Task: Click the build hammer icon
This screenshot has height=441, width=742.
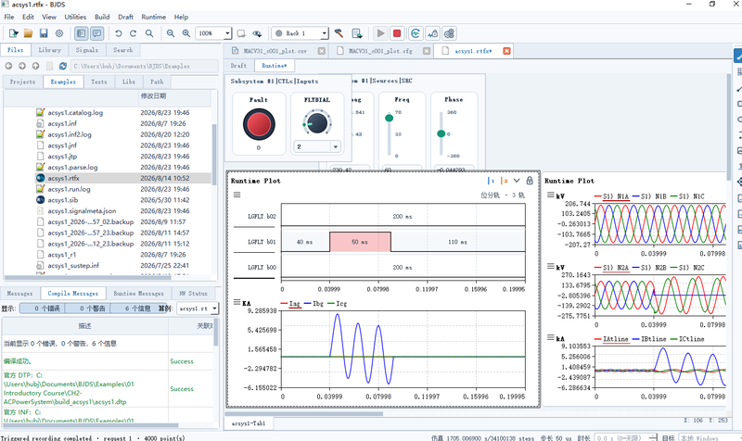Action: click(x=339, y=33)
